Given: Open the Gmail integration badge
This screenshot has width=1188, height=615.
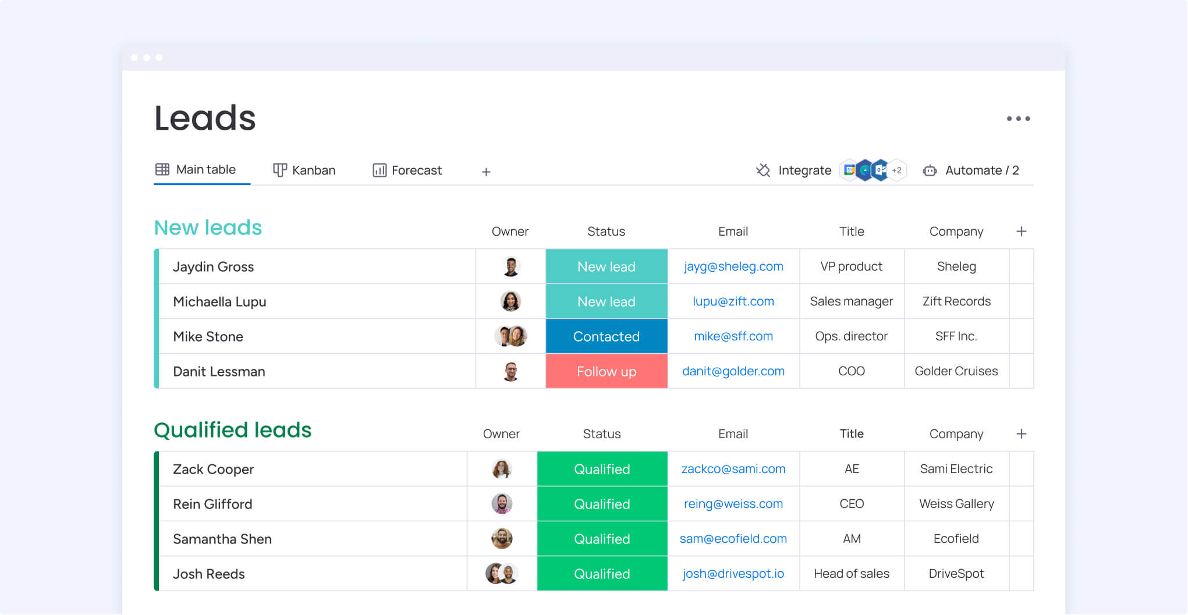Looking at the screenshot, I should coord(849,170).
